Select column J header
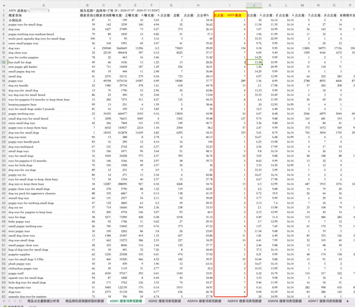 click(x=254, y=5)
